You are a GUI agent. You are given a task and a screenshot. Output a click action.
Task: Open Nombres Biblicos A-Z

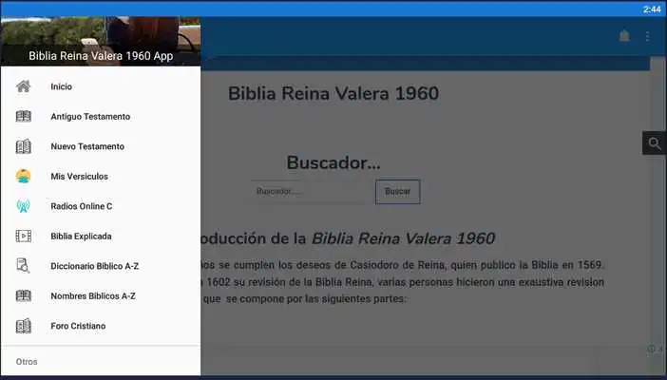coord(101,295)
